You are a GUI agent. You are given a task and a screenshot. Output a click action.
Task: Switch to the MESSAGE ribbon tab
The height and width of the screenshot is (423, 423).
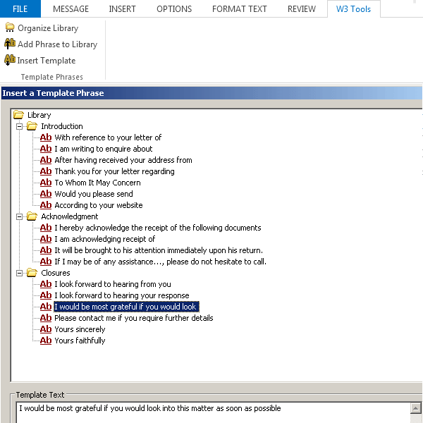coord(70,9)
